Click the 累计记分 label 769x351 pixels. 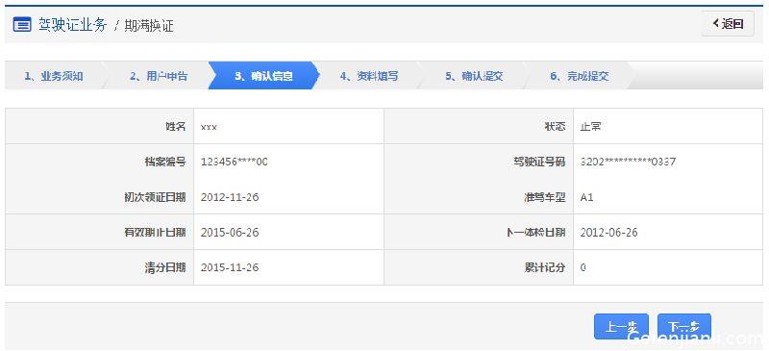tap(544, 267)
